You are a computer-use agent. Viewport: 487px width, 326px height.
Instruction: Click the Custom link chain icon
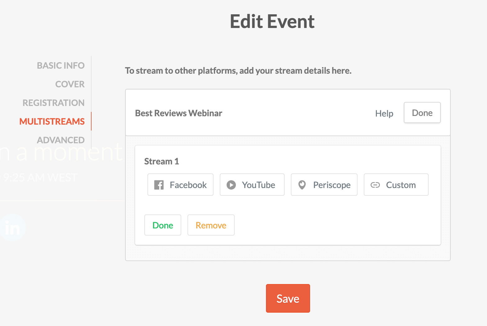(375, 185)
